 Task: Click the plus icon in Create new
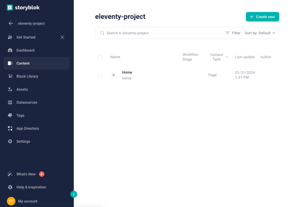(x=252, y=17)
